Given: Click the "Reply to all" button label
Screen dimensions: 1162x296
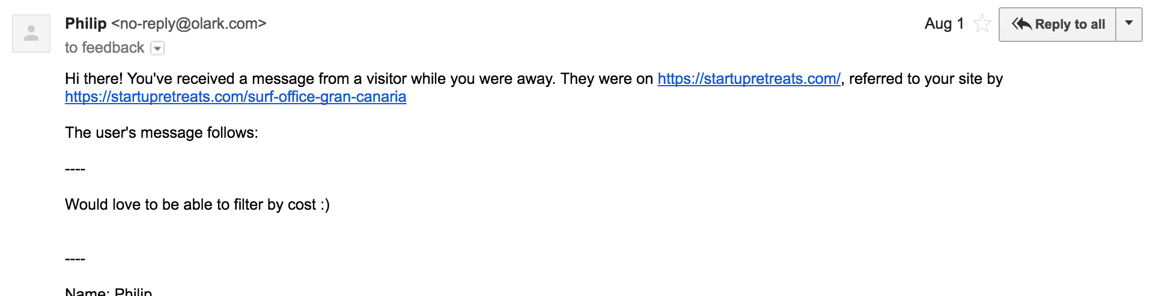Looking at the screenshot, I should 1070,25.
